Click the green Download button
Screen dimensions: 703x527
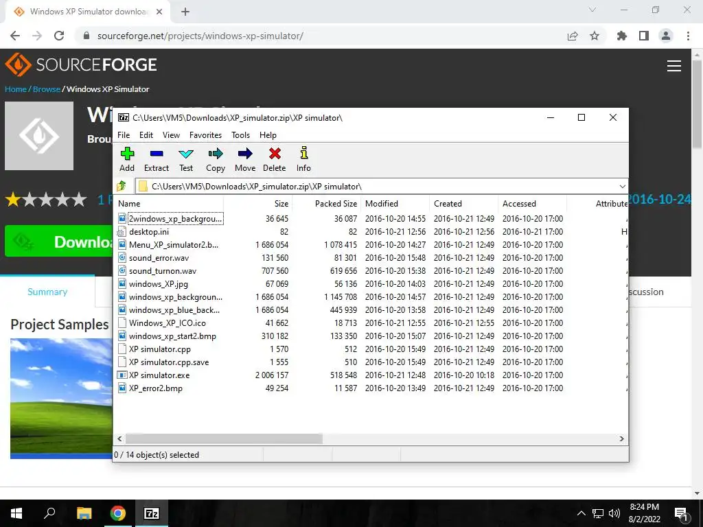pyautogui.click(x=59, y=241)
